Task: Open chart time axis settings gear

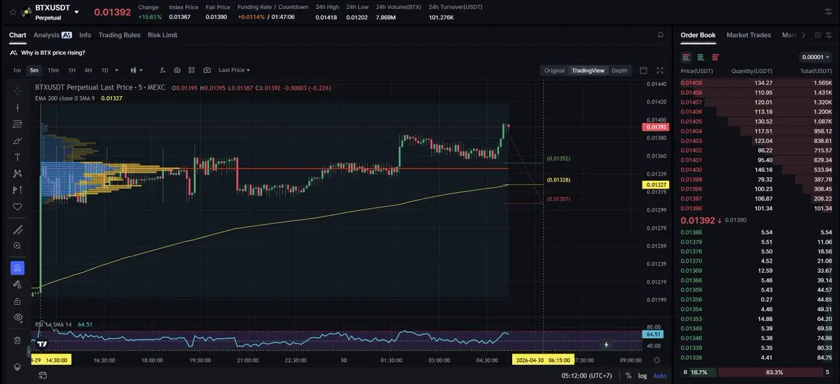Action: (x=657, y=360)
